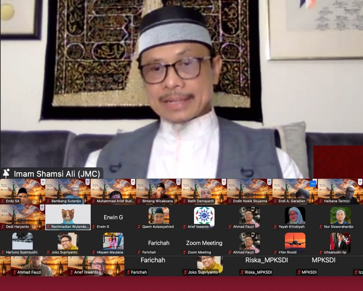Screen dimensions: 363x291
Task: Click the large 'Riska_MPKSDI' name text
Action: coord(266,260)
